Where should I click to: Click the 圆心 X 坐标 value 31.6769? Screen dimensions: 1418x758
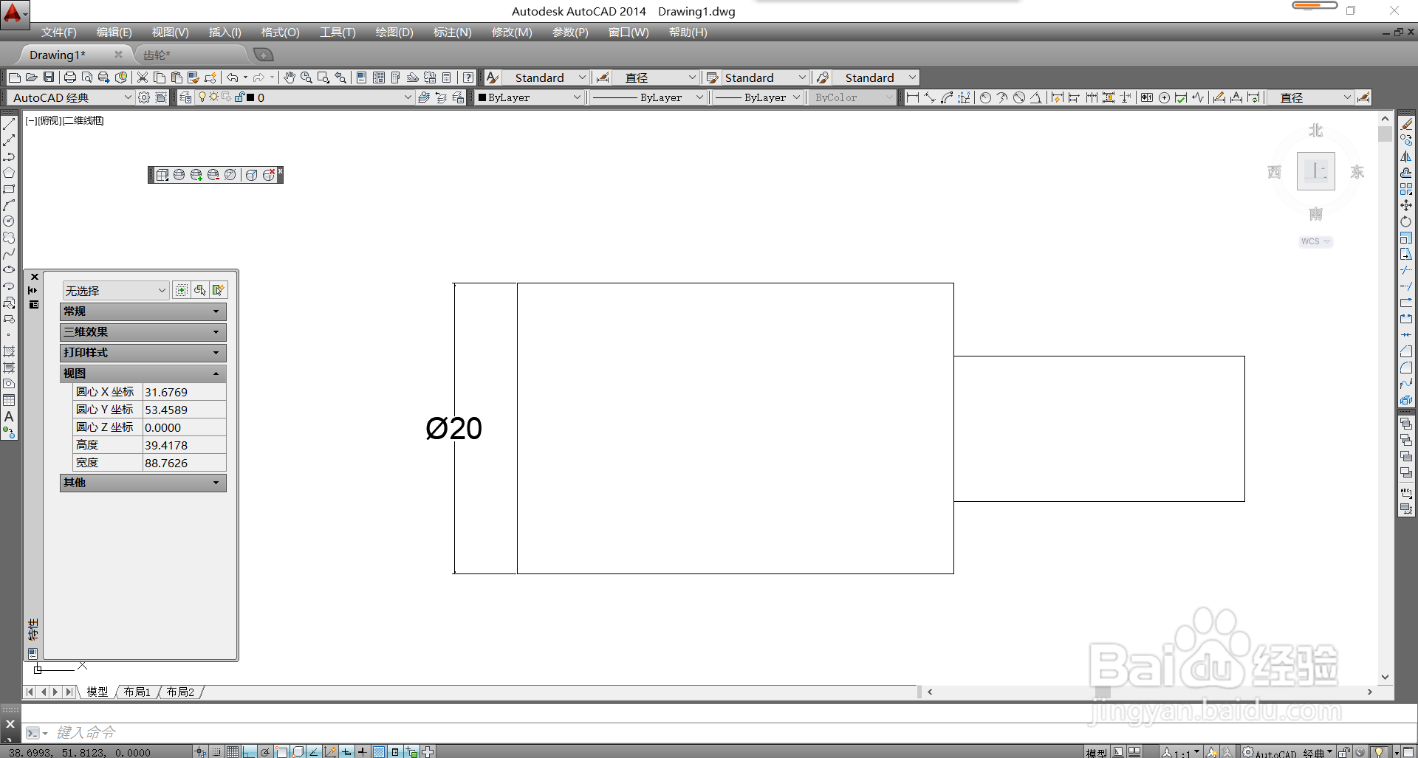(x=184, y=392)
